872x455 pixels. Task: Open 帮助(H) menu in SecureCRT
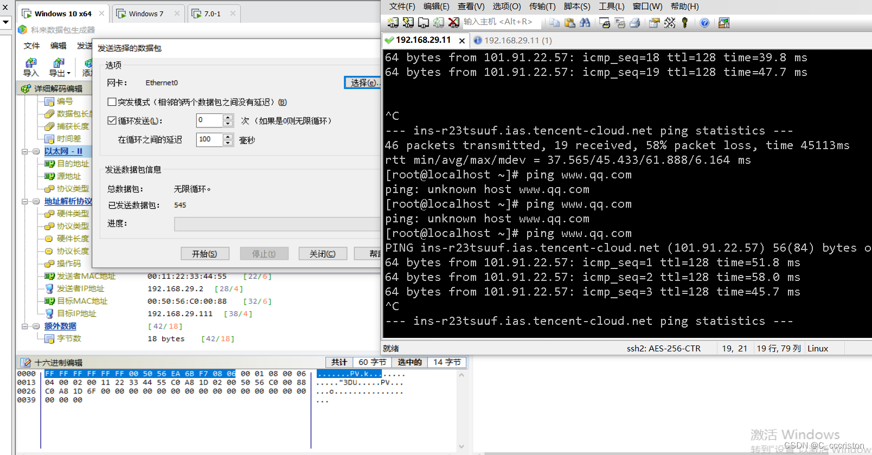click(x=684, y=7)
